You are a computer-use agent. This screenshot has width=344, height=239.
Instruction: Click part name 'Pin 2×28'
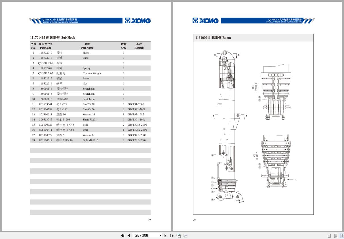click(x=88, y=104)
